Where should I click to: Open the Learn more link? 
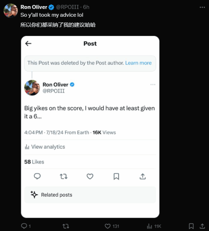tap(138, 63)
